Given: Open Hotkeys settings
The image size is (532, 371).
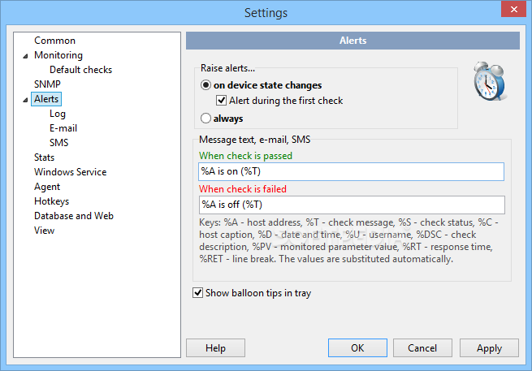Looking at the screenshot, I should click(x=51, y=201).
